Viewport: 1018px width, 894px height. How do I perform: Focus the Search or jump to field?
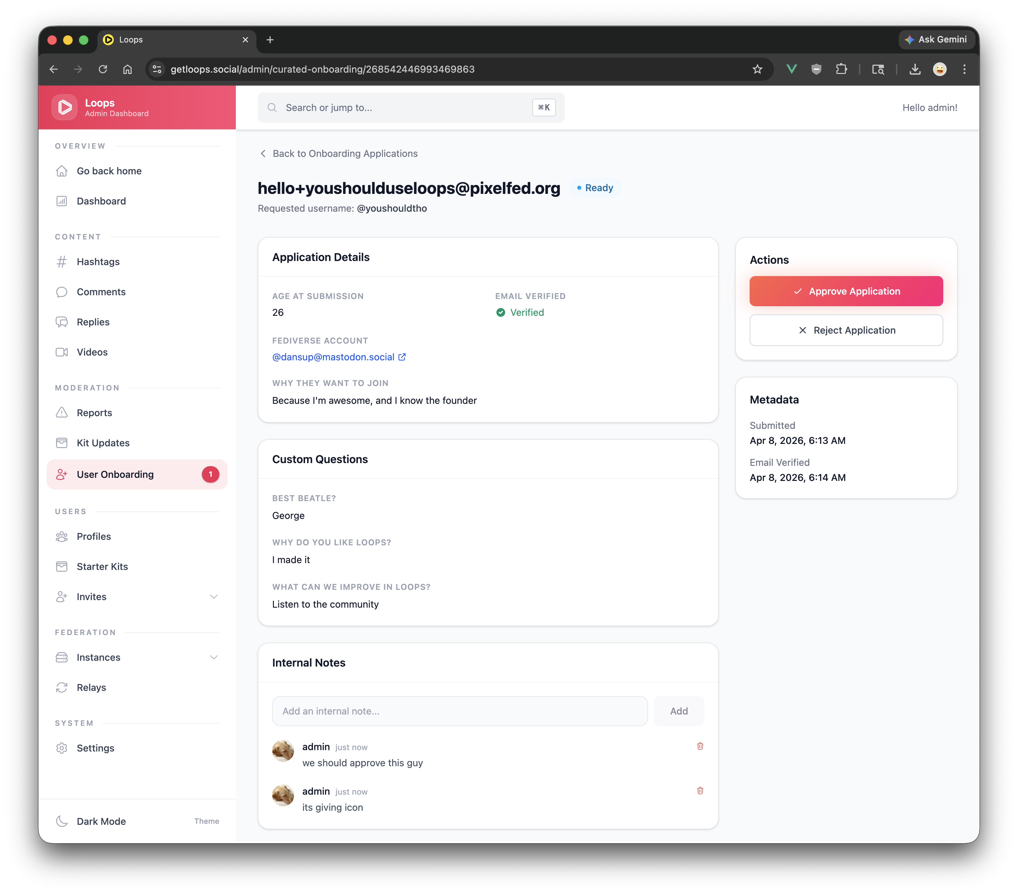[411, 108]
